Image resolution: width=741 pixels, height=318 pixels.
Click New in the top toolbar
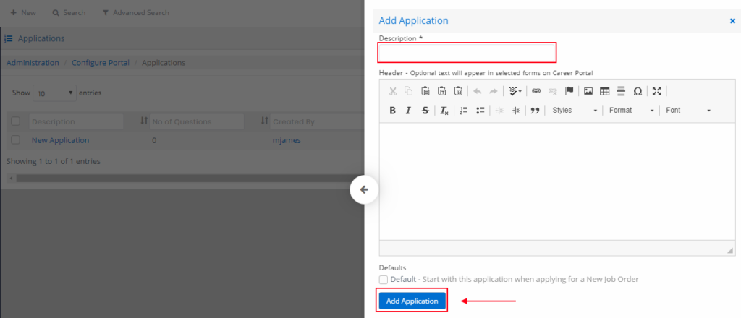(23, 13)
